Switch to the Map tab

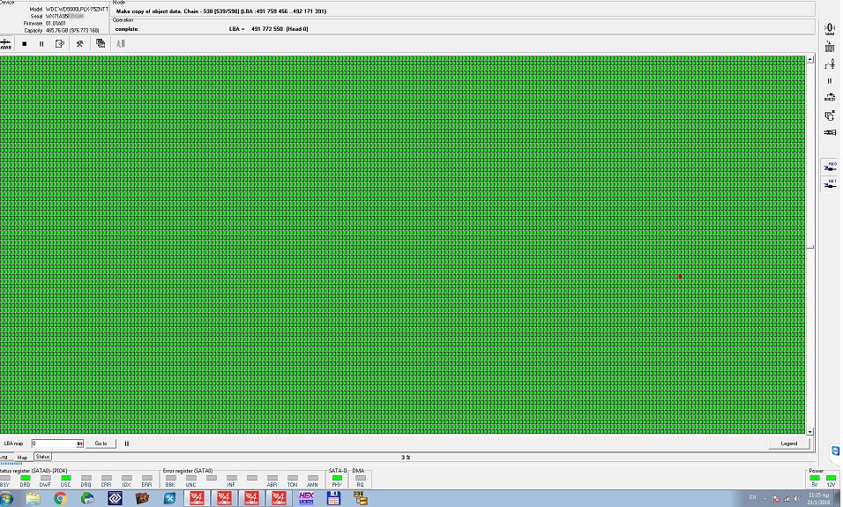point(23,458)
